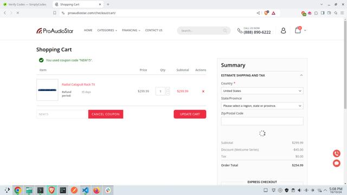Viewport: 347px width, 195px height.
Task: Click the search magnifier icon
Action: 225,30
